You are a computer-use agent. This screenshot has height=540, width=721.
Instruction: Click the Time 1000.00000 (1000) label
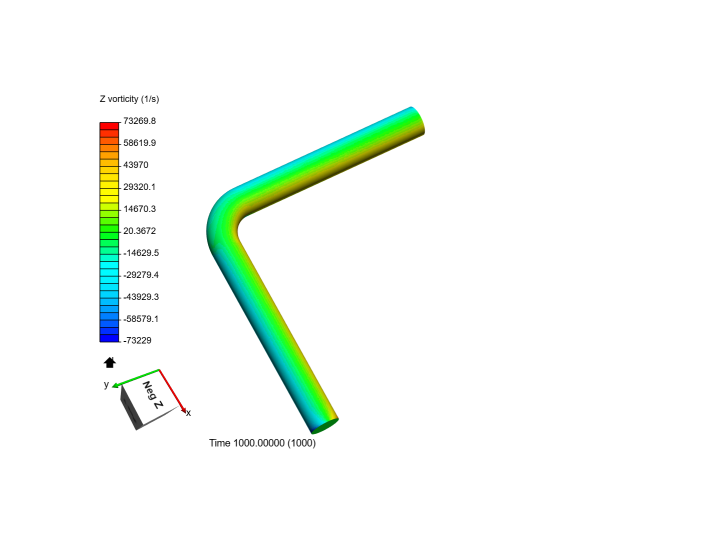click(x=262, y=443)
